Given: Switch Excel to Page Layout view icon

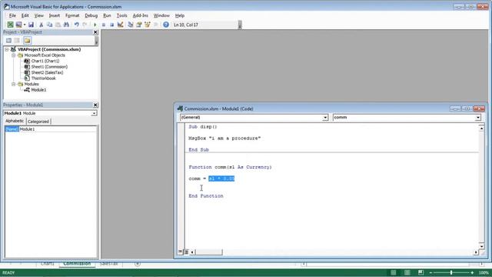Looking at the screenshot, I should (407, 272).
